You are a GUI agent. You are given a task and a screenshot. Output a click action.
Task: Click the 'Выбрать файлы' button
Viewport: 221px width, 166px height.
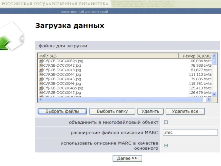point(62,111)
